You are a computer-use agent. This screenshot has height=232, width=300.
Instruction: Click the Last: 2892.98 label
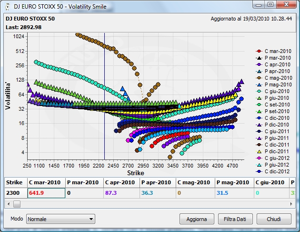point(23,27)
